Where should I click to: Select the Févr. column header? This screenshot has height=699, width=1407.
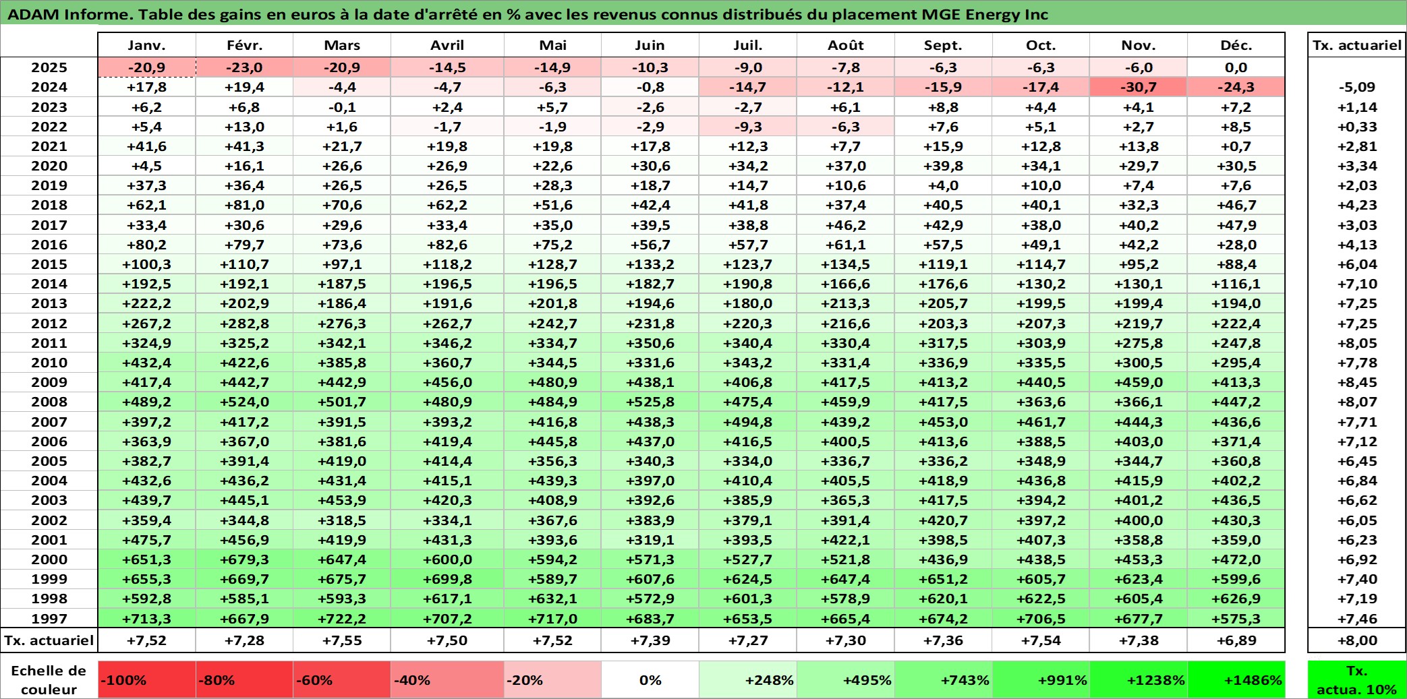(244, 45)
